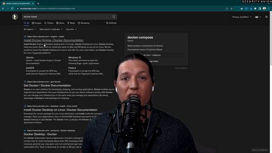The width and height of the screenshot is (272, 153).
Task: Open the puzzle-piece Extensions menu
Action: click(x=255, y=8)
